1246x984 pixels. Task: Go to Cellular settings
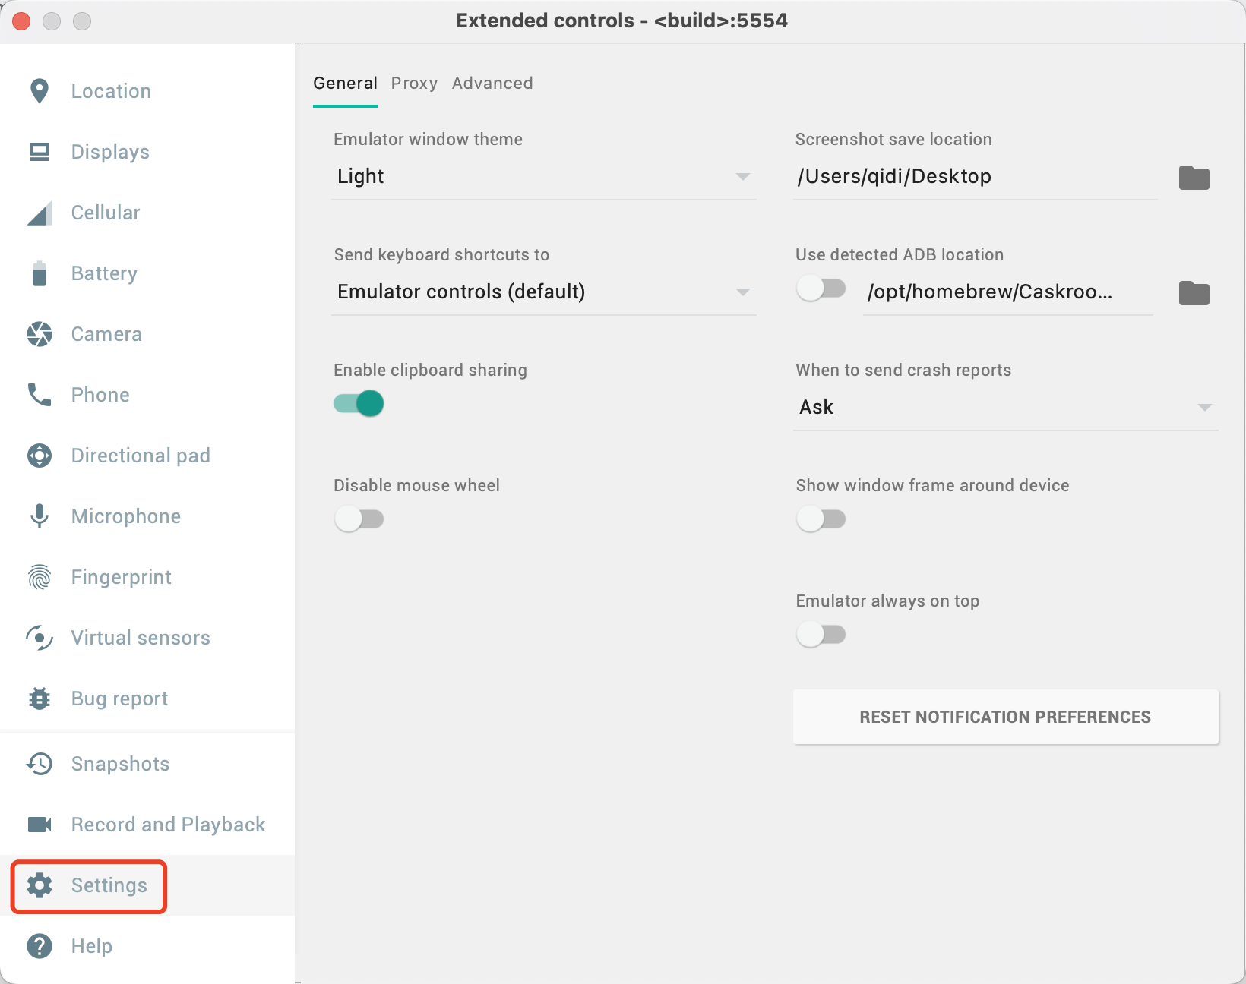147,213
